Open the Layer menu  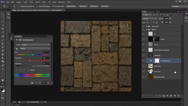[25, 2]
